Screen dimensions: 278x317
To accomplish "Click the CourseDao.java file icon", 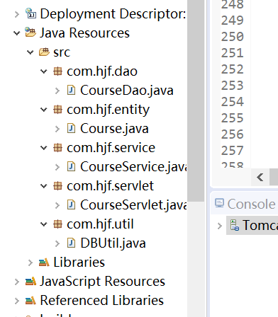I will (x=71, y=90).
